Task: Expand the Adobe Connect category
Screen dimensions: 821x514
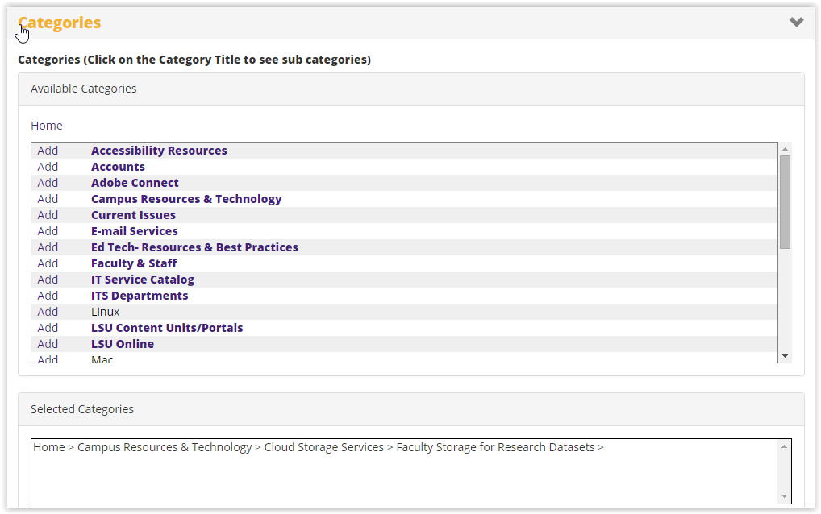Action: coord(135,183)
